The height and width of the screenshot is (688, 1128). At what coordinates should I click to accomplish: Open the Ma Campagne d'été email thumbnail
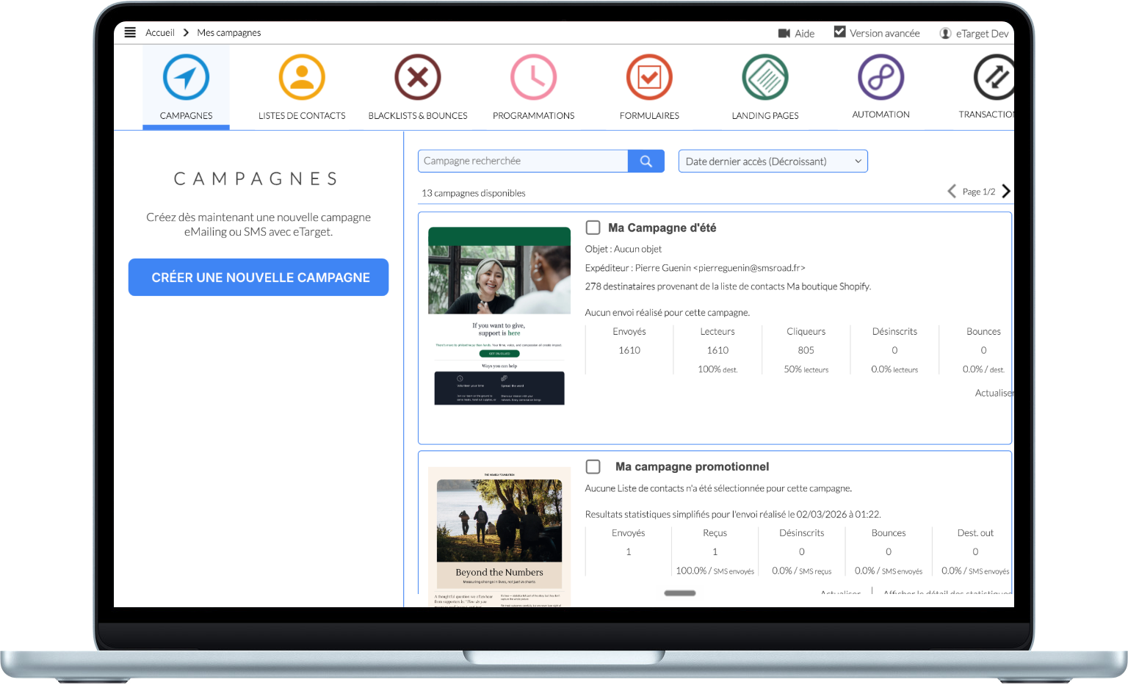(499, 316)
